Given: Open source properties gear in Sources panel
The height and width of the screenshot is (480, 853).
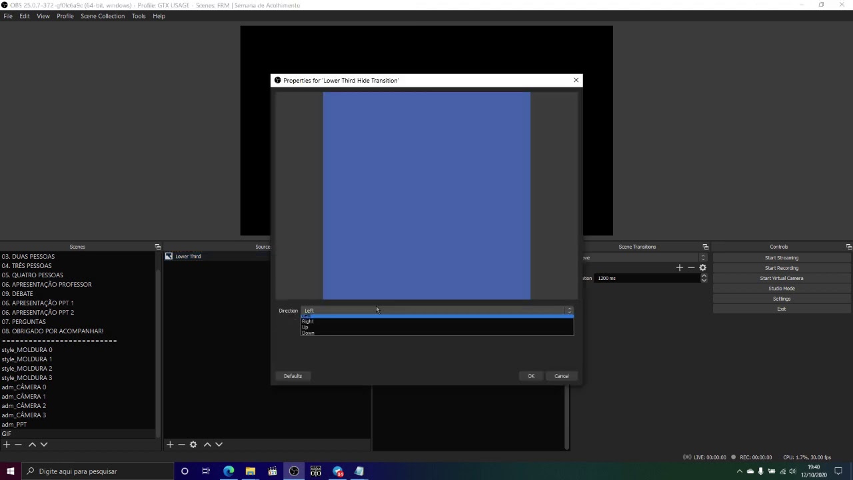Looking at the screenshot, I should pyautogui.click(x=193, y=445).
